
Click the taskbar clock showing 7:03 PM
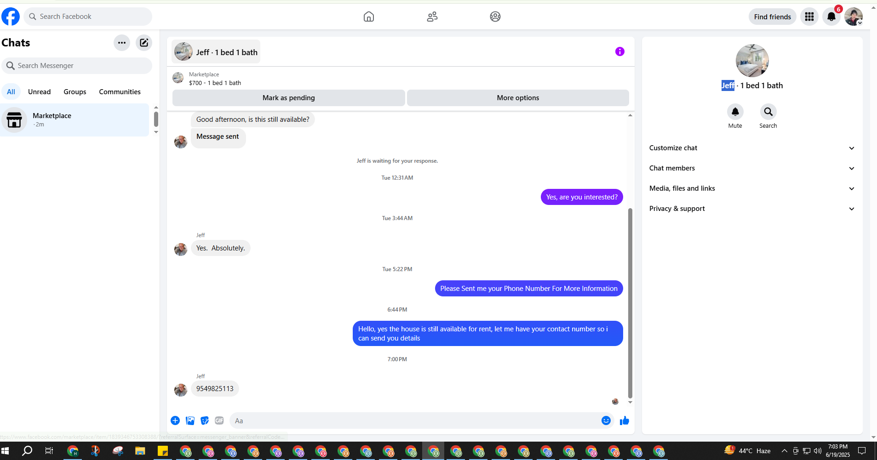pyautogui.click(x=837, y=451)
